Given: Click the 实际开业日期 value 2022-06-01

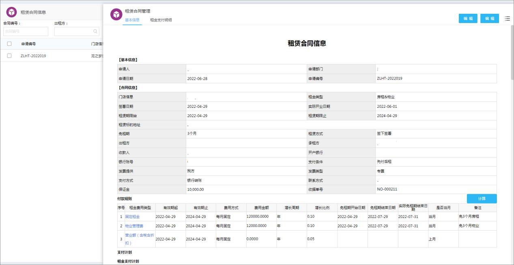Looking at the screenshot, I should point(387,107).
